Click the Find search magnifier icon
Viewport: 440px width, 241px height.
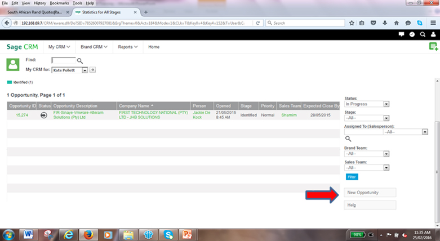coord(80,61)
